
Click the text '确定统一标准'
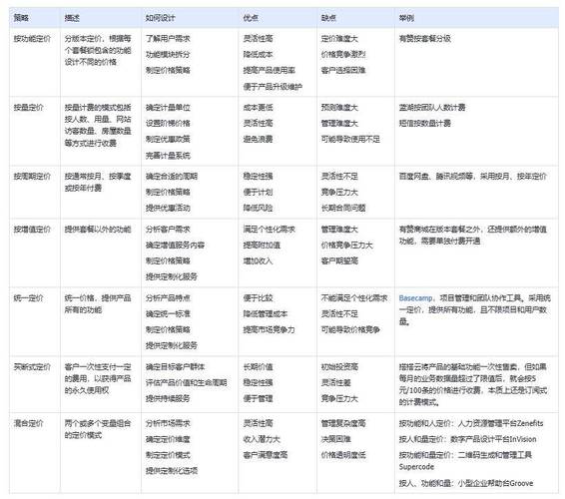pyautogui.click(x=168, y=314)
